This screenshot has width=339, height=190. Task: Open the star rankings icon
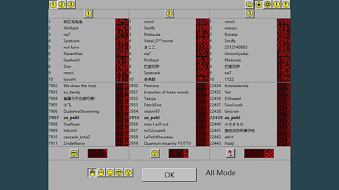pyautogui.click(x=259, y=5)
